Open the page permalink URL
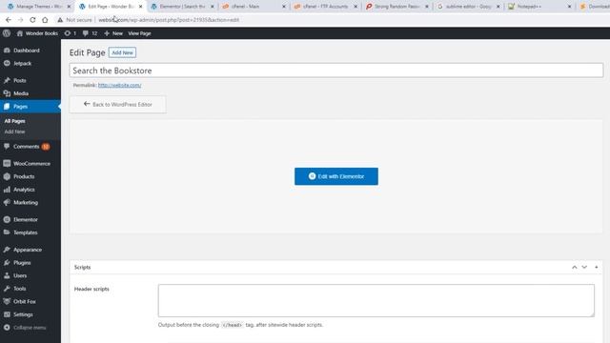The image size is (610, 343). (119, 85)
